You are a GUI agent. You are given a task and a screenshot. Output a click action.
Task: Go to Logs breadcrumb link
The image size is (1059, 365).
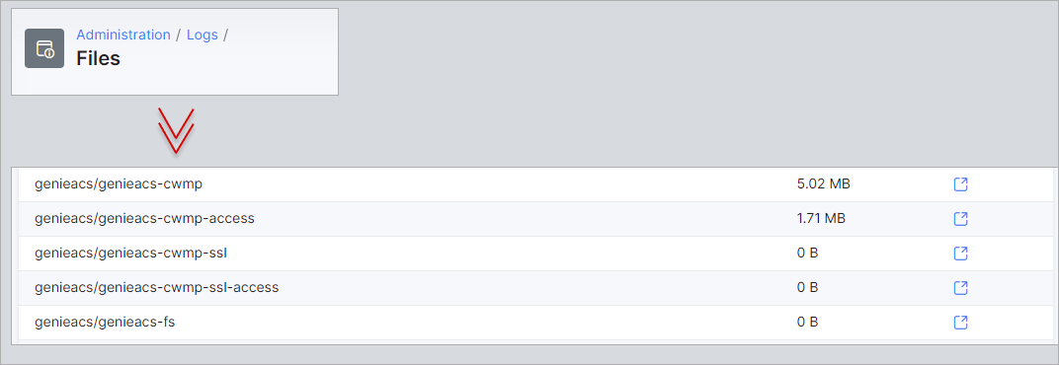click(203, 35)
